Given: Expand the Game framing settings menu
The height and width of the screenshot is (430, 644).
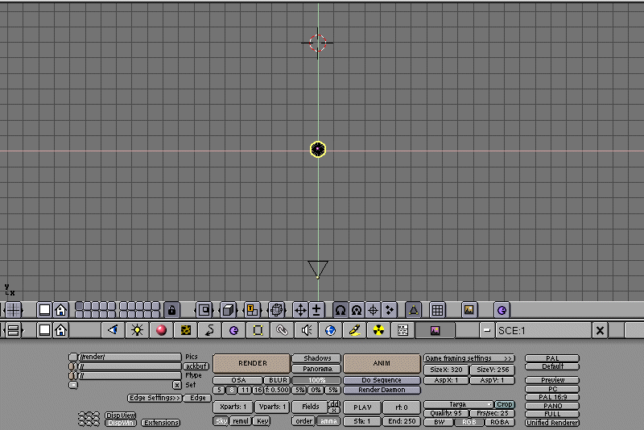Looking at the screenshot, I should [469, 358].
